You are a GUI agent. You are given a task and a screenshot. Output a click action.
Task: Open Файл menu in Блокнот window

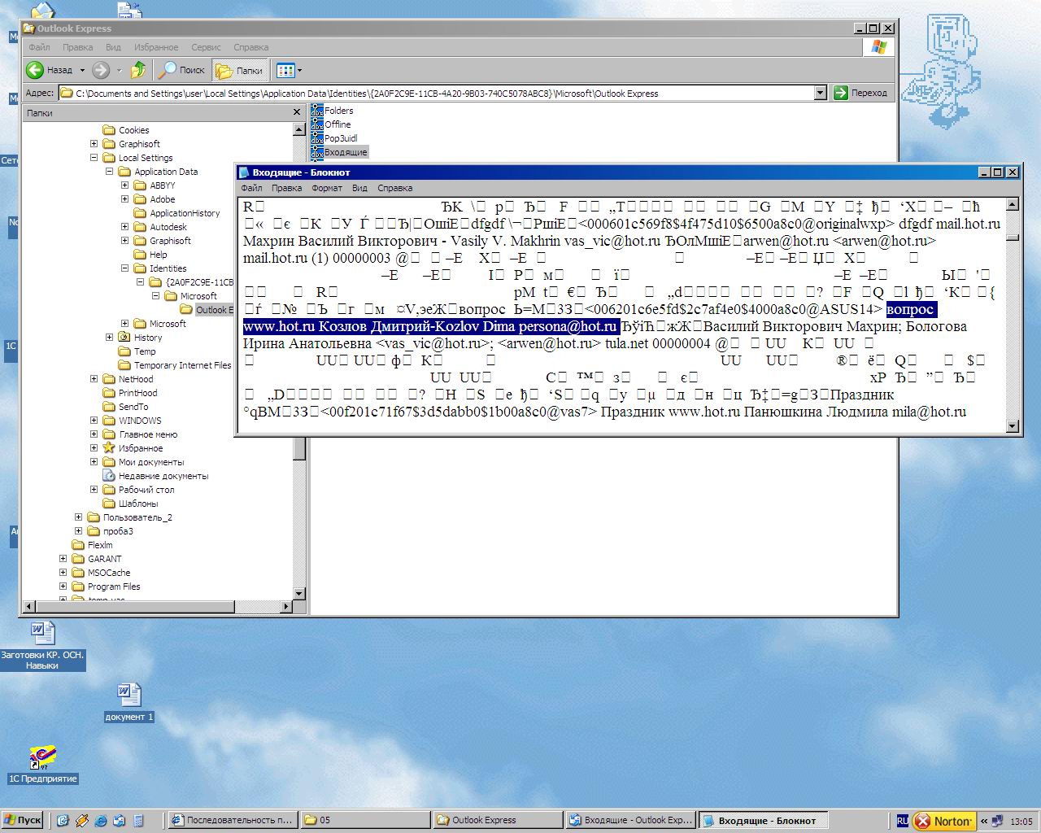click(251, 188)
